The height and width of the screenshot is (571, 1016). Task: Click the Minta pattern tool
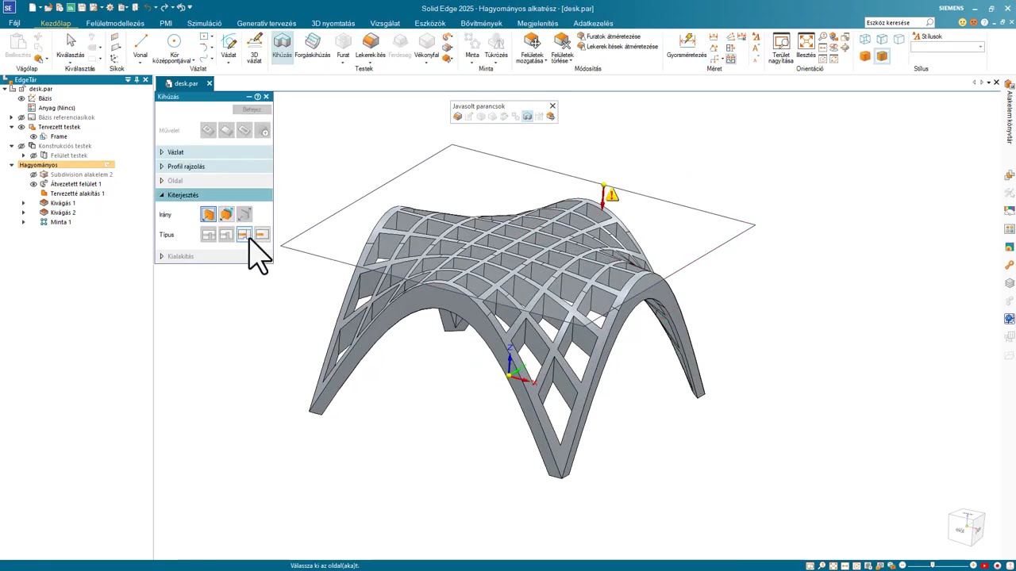pos(472,46)
